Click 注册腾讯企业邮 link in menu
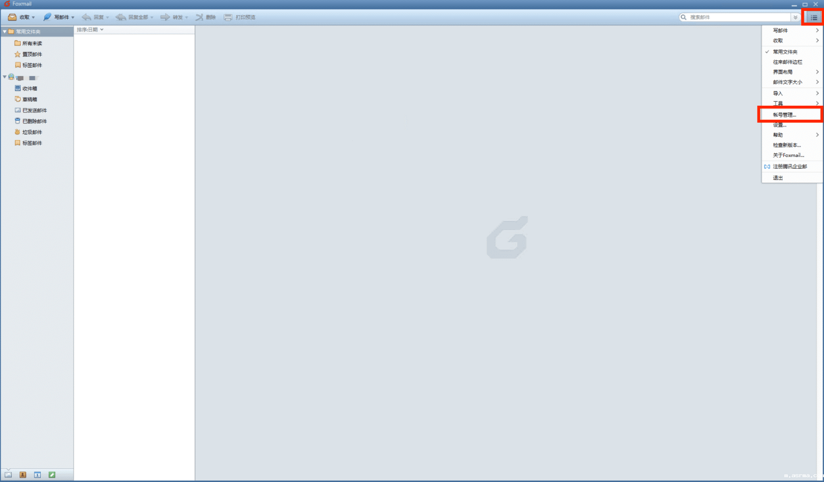The image size is (824, 482). (x=789, y=166)
